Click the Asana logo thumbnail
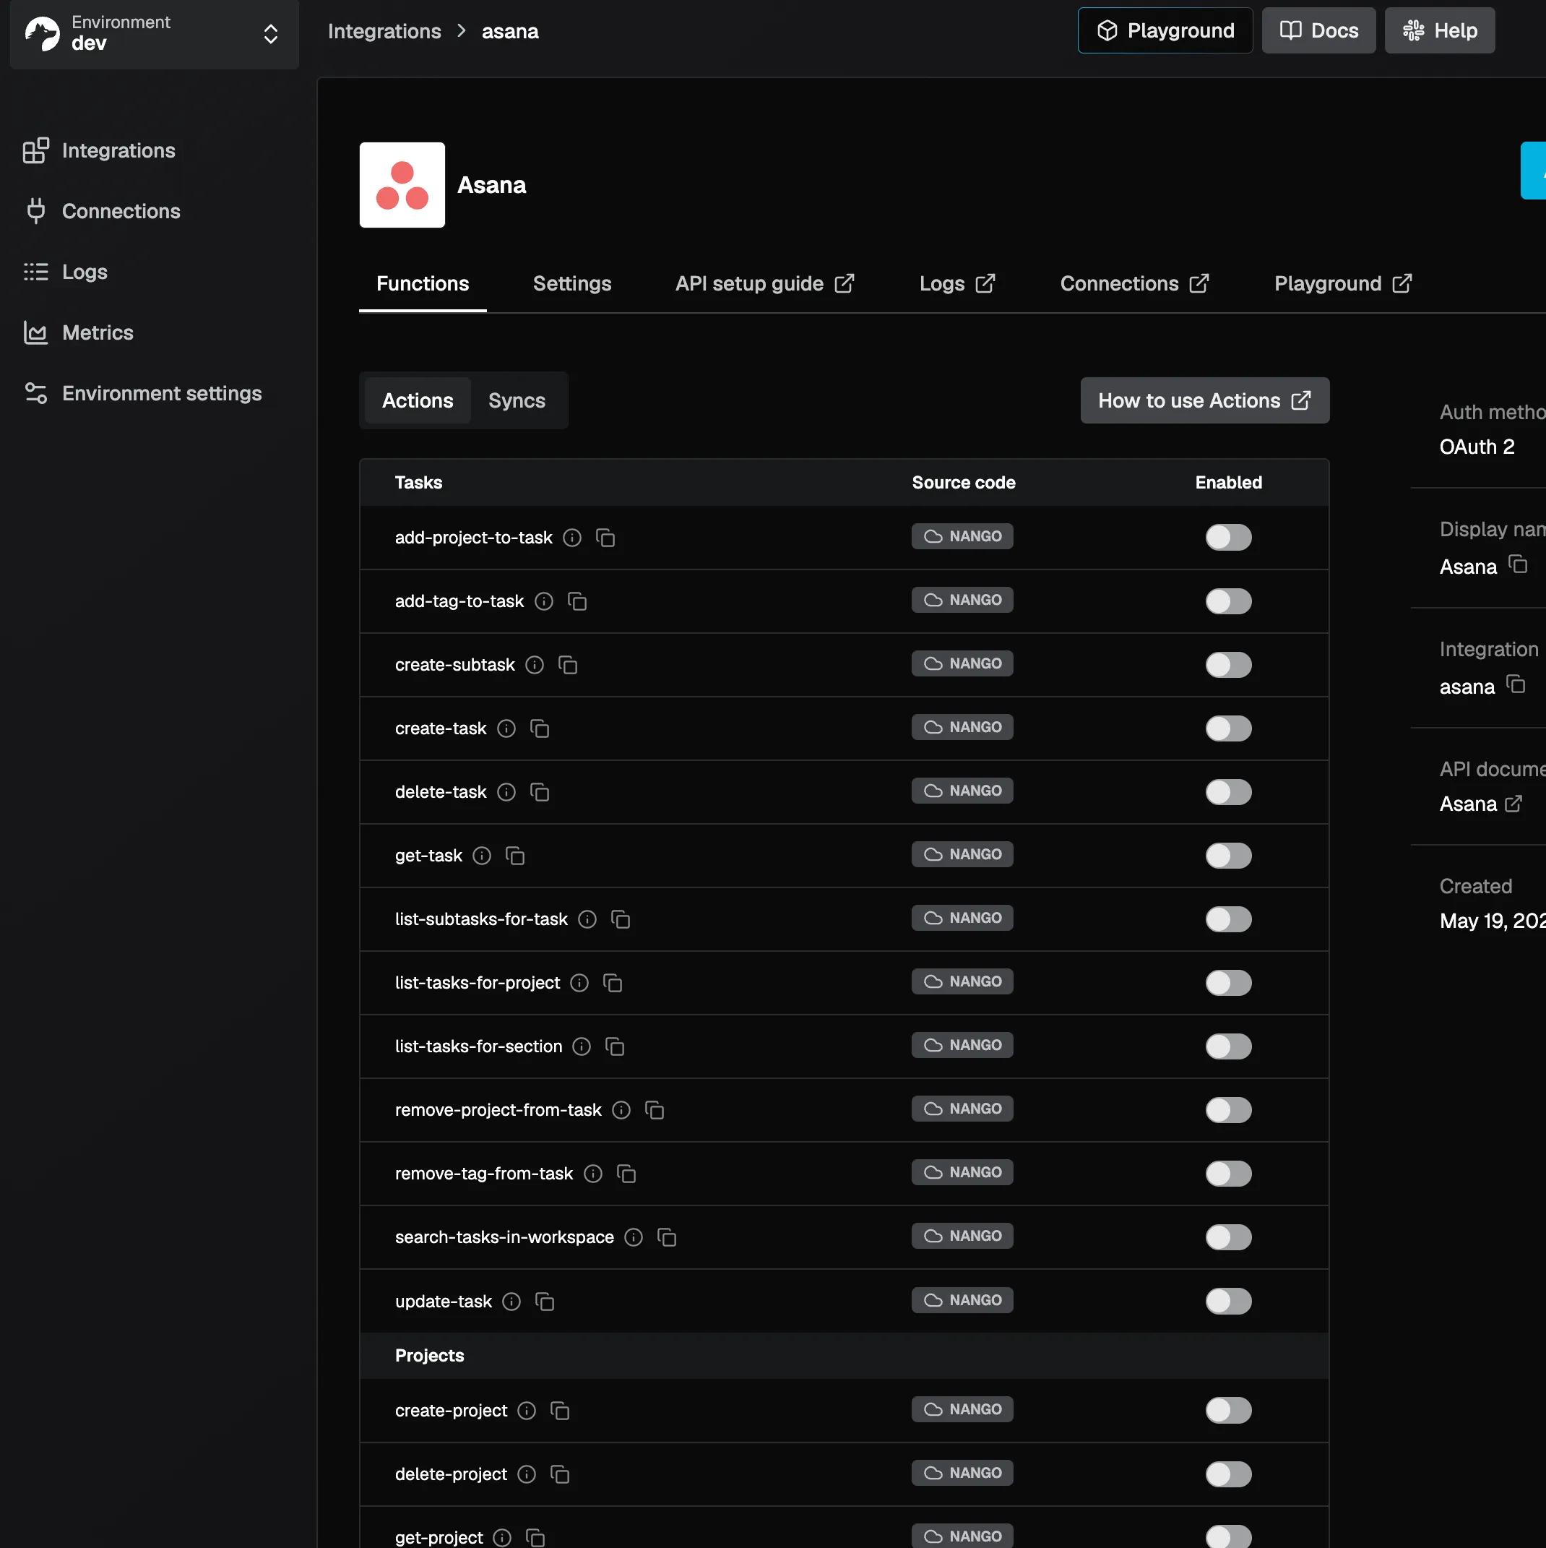Screen dimensions: 1546x1548 point(402,185)
